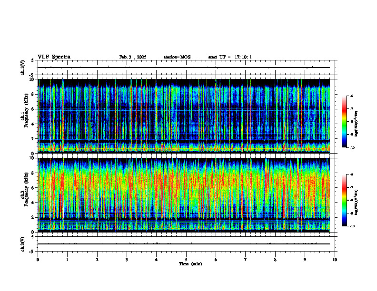Click the "ch.3(V)" axis label
Screen dimensions: 377x291
(23, 244)
